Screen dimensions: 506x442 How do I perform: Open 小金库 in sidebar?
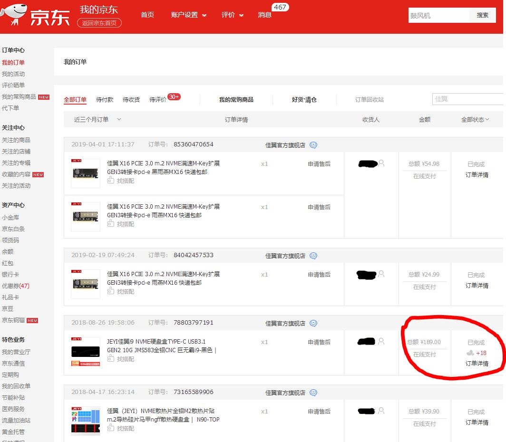point(10,218)
